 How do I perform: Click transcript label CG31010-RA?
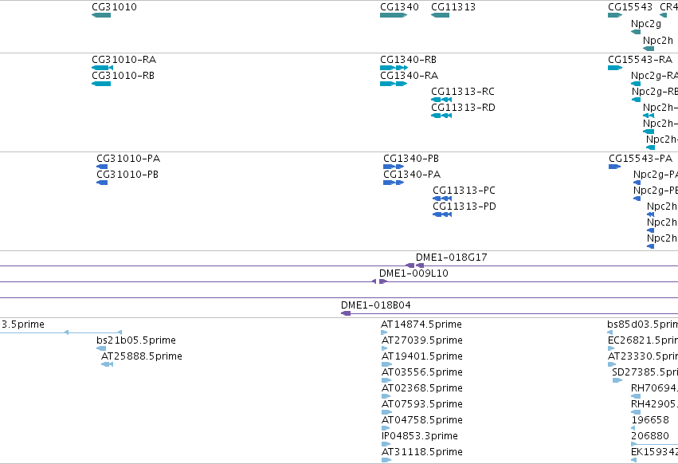123,59
